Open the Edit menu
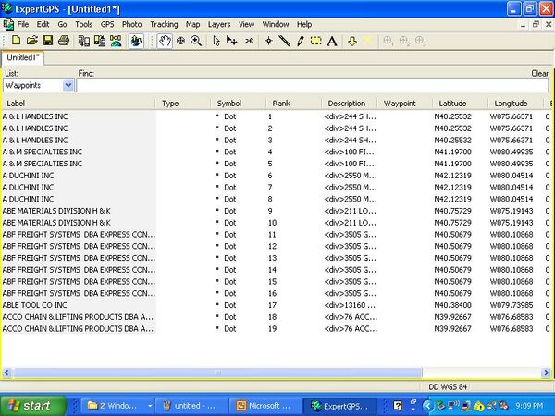555x416 pixels. (x=43, y=24)
